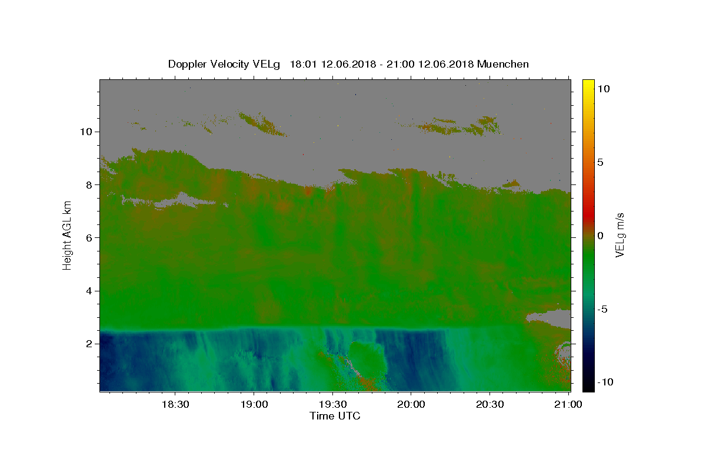Click the 20:00 time tick label
706x470 pixels.
(411, 404)
